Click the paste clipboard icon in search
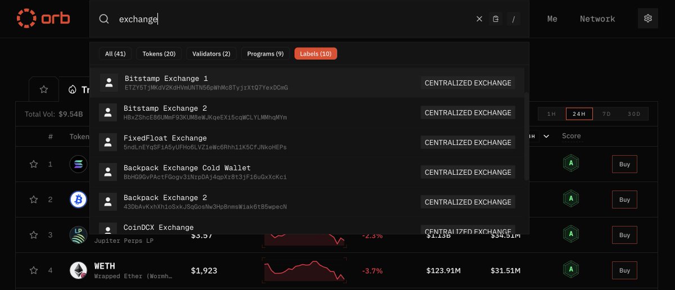Screen dimensions: 675x290 point(496,19)
